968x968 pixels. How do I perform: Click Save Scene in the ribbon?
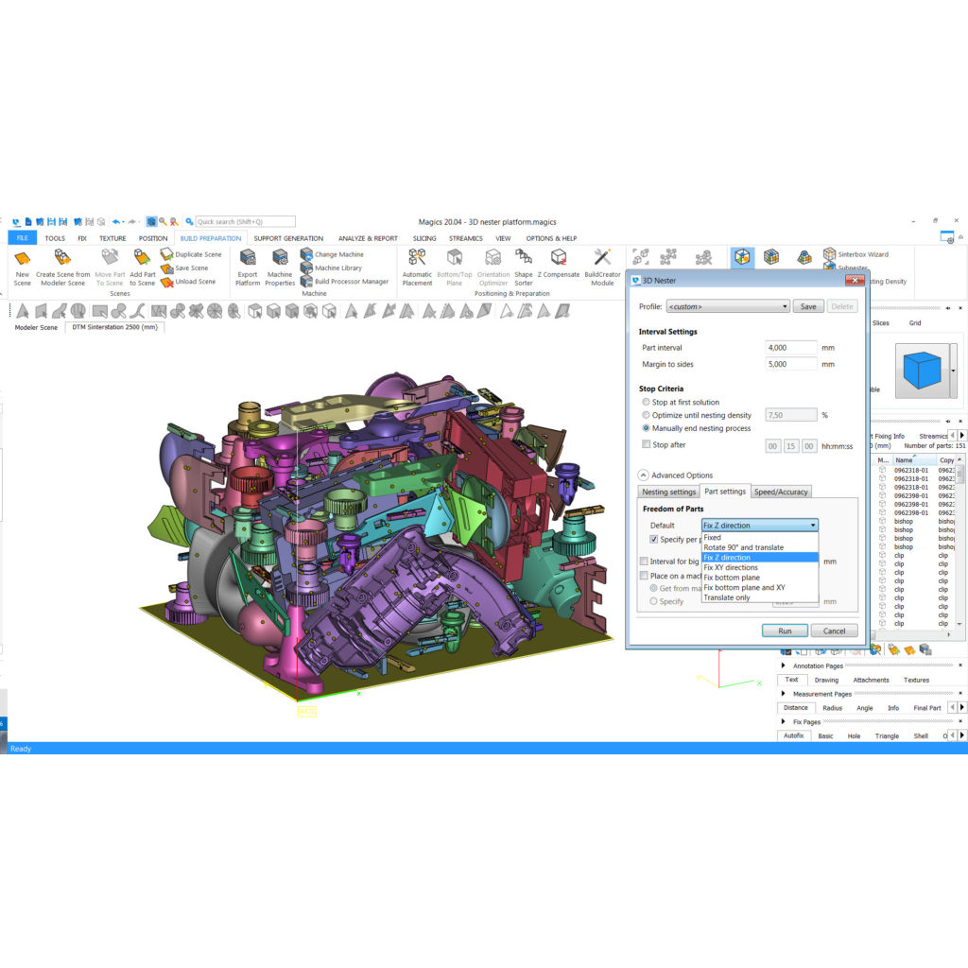184,268
